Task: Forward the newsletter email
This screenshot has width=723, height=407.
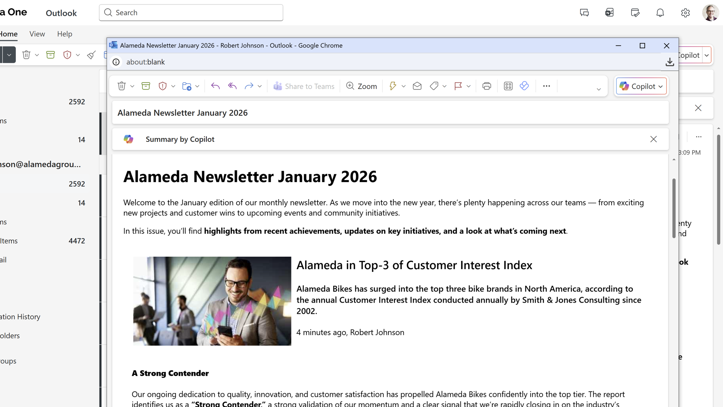Action: [x=249, y=86]
